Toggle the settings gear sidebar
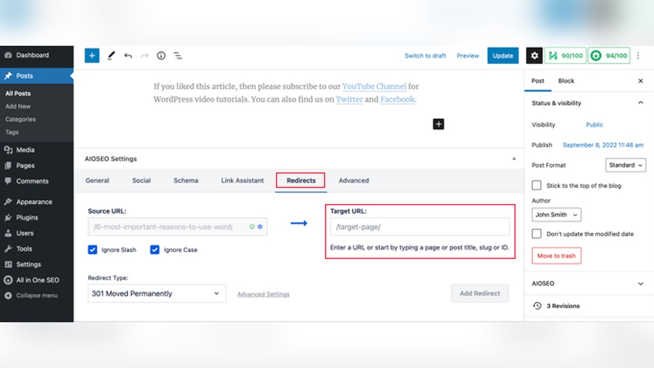Image resolution: width=654 pixels, height=368 pixels. [x=534, y=56]
